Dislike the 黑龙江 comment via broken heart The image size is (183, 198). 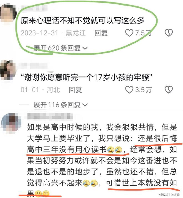pos(169,33)
